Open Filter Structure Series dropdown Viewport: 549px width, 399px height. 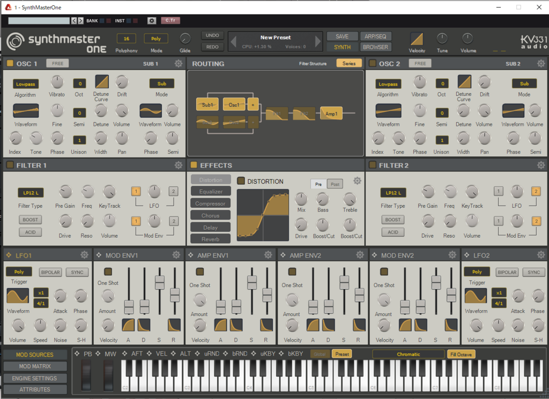[x=348, y=63]
